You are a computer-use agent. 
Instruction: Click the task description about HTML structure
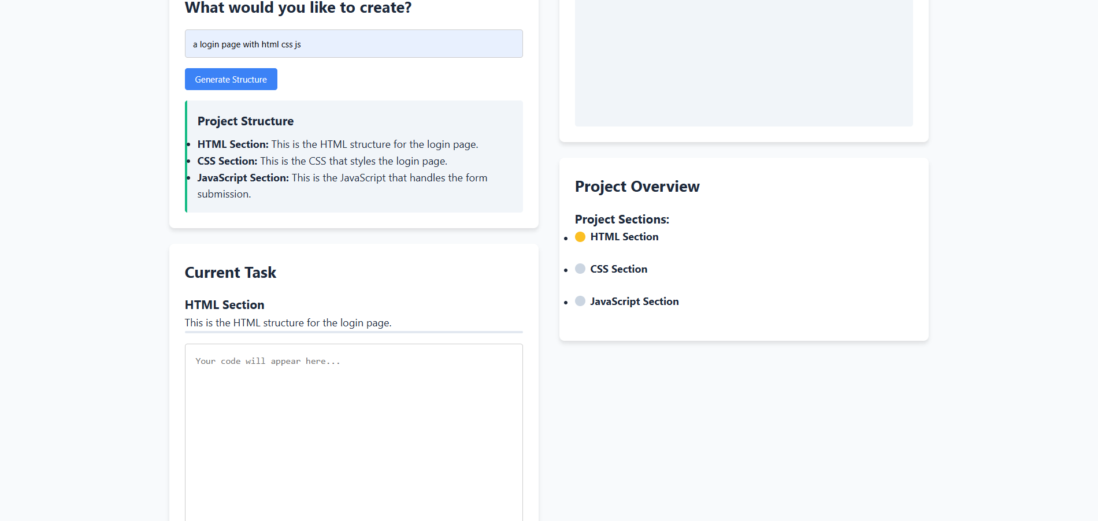click(x=288, y=323)
